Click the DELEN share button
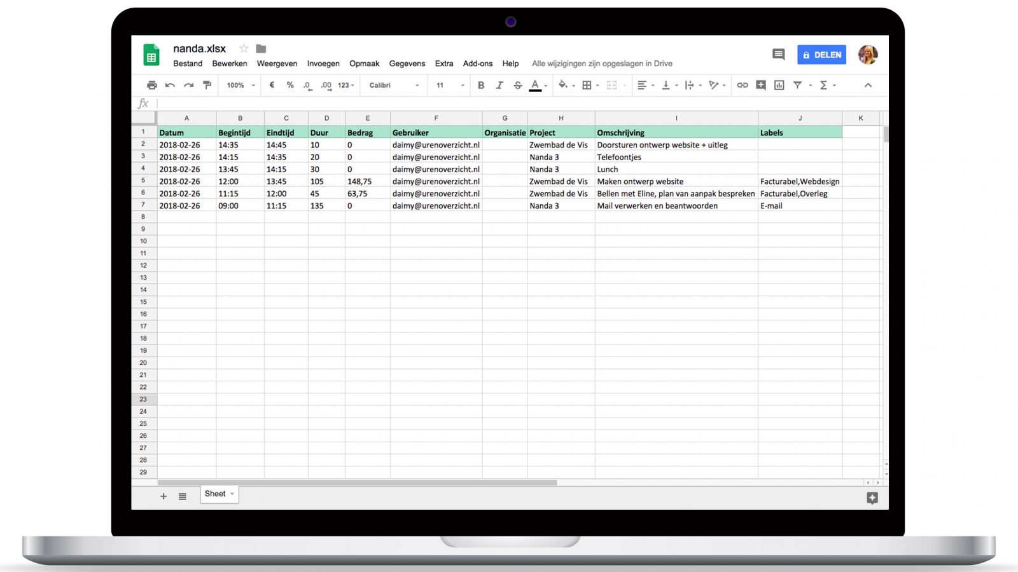Screen dimensions: 1018x572 (821, 55)
